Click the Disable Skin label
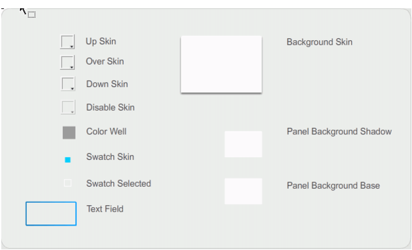The width and height of the screenshot is (412, 250). pyautogui.click(x=110, y=107)
